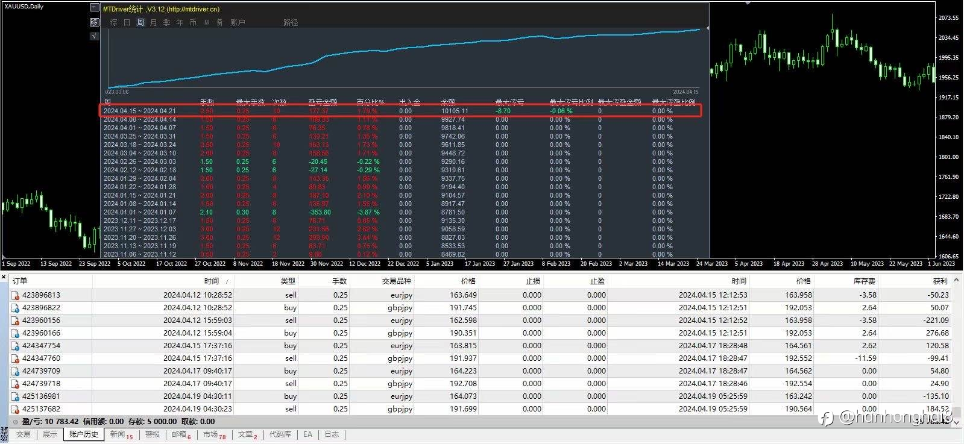Image resolution: width=964 pixels, height=444 pixels.
Task: Click the 移 move panel icon
Action: point(94,22)
